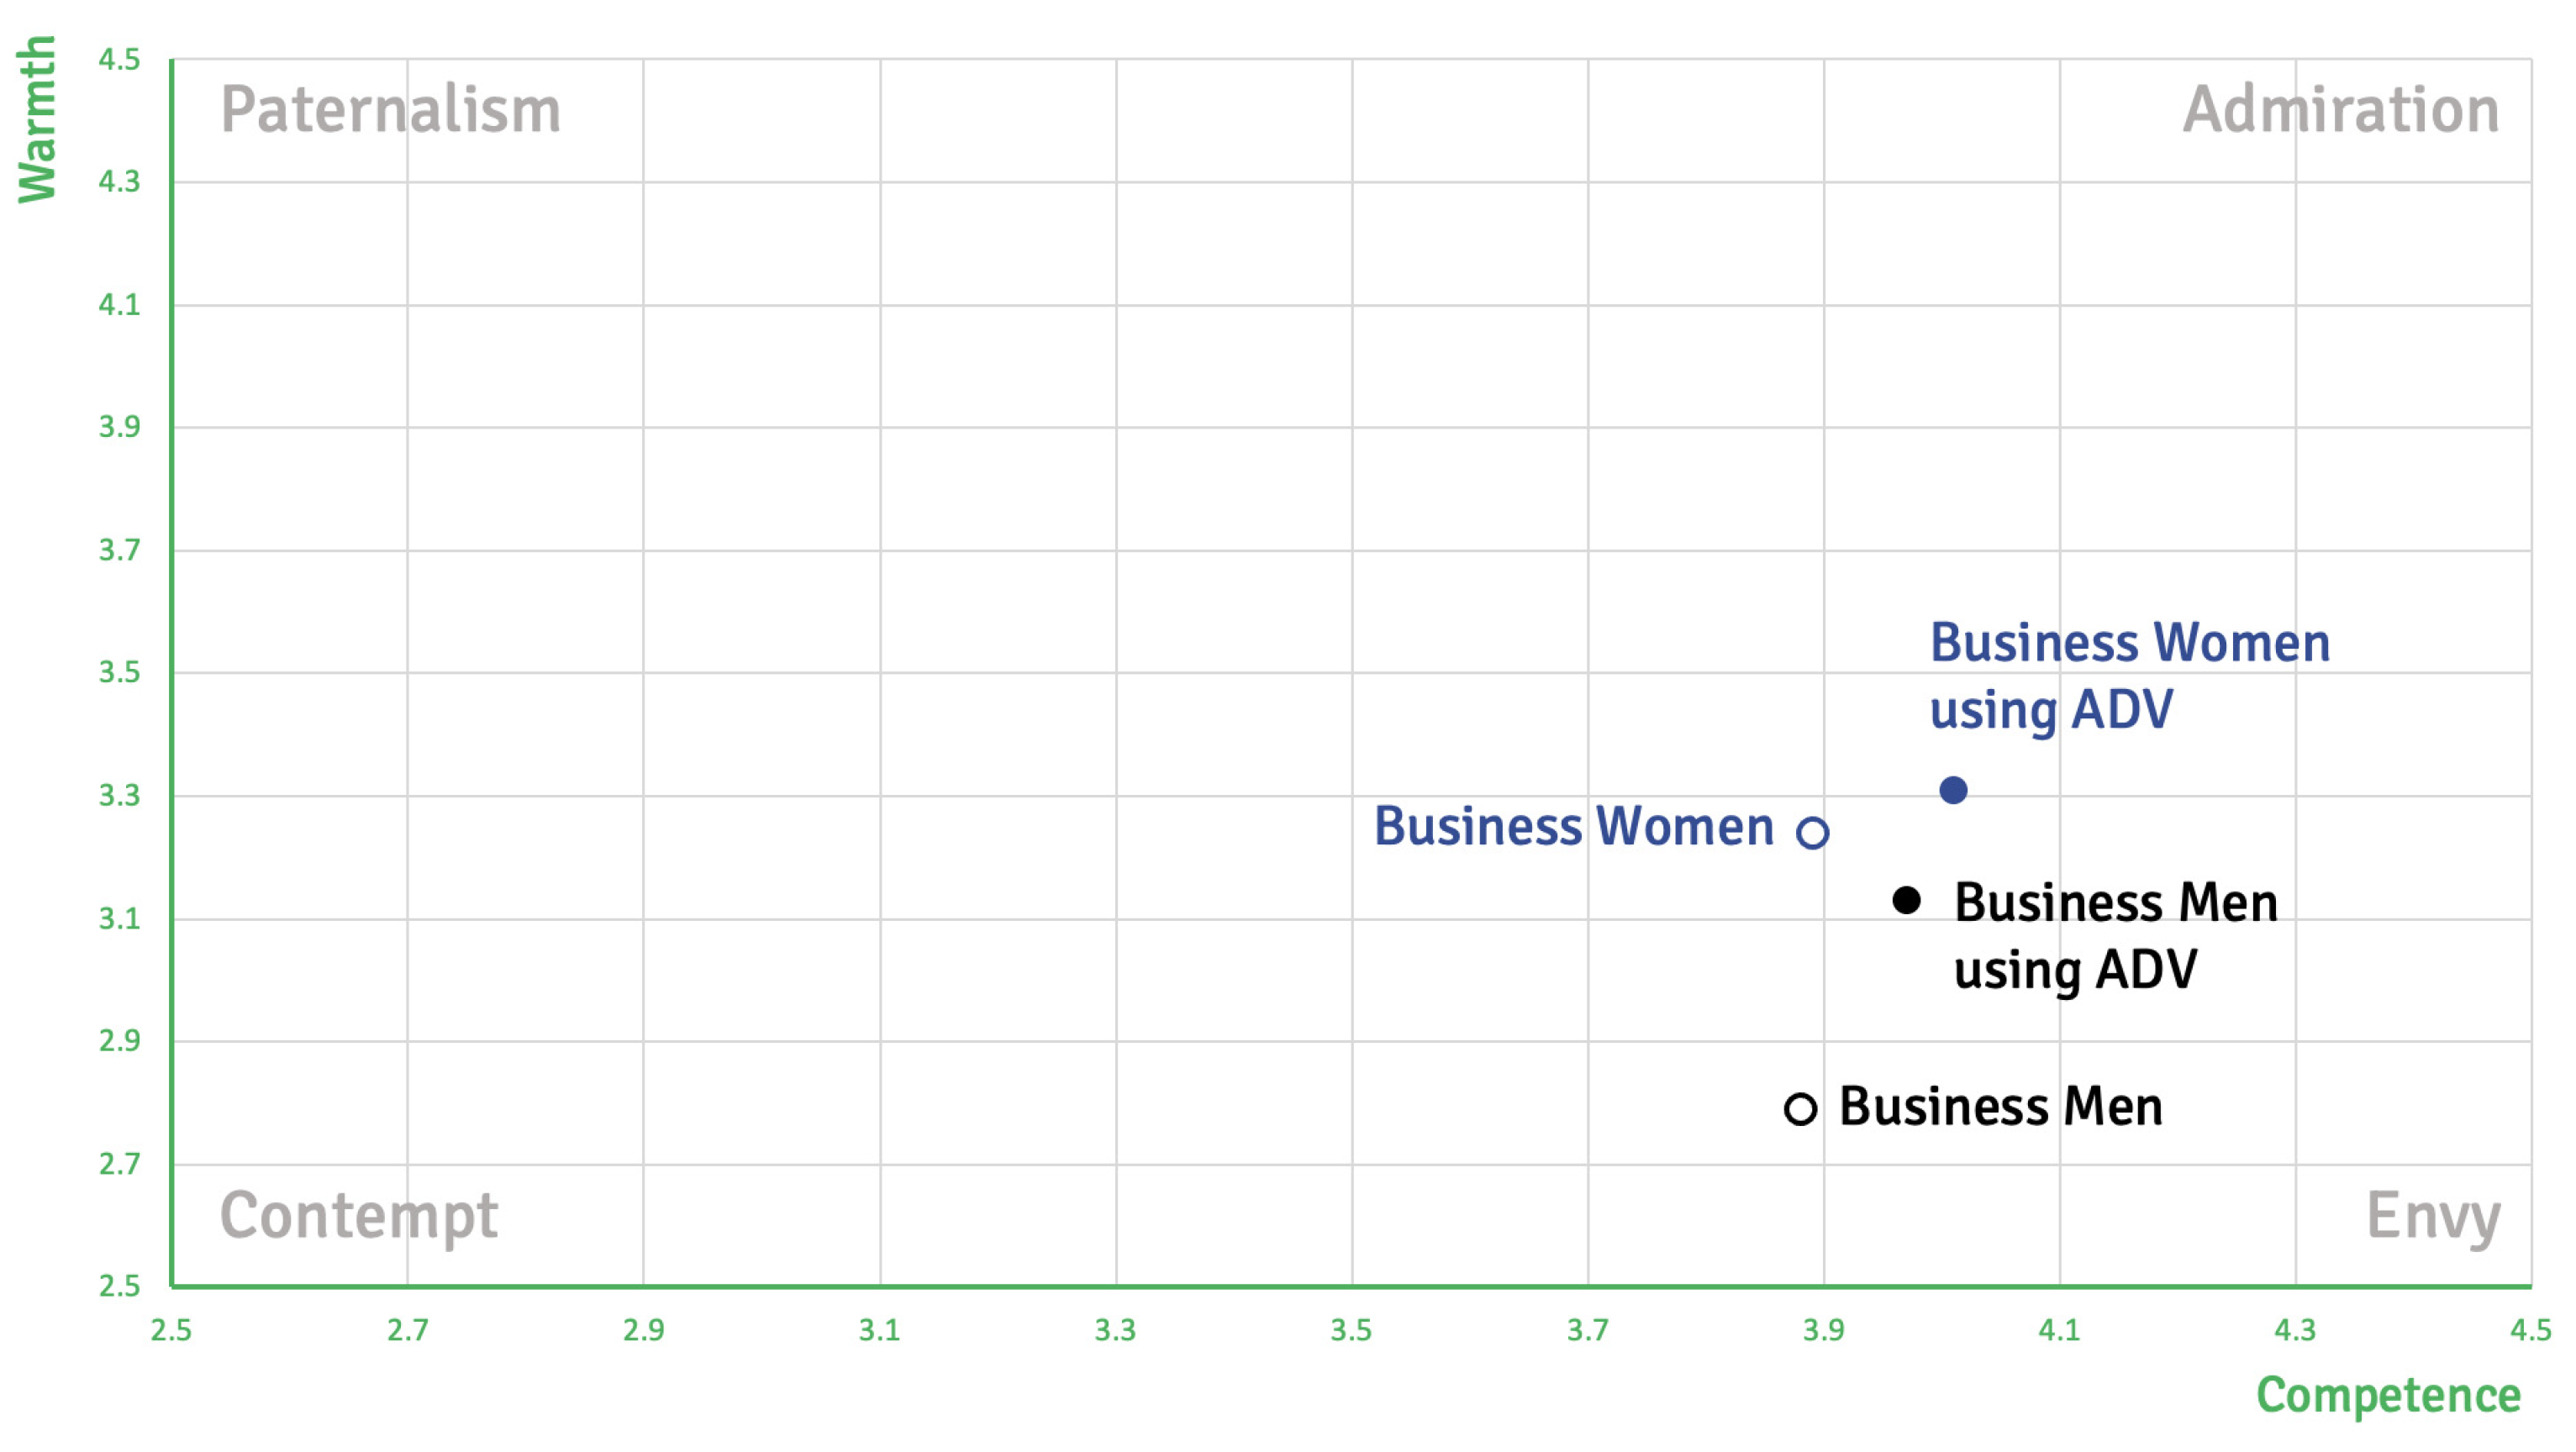Click the Paternalism quadrant label
The image size is (2576, 1452).
pyautogui.click(x=390, y=109)
